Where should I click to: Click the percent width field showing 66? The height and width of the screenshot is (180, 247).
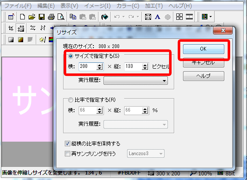tap(88, 110)
